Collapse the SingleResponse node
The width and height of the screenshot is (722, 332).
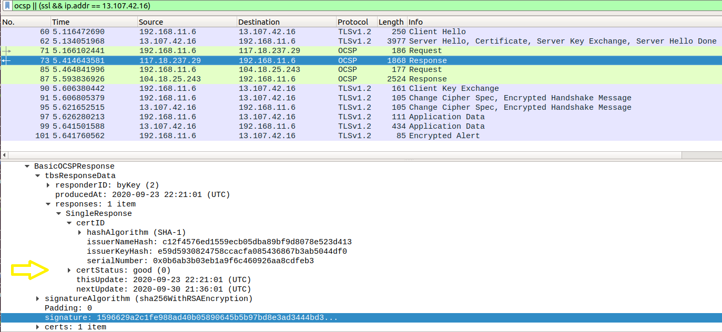tap(59, 214)
